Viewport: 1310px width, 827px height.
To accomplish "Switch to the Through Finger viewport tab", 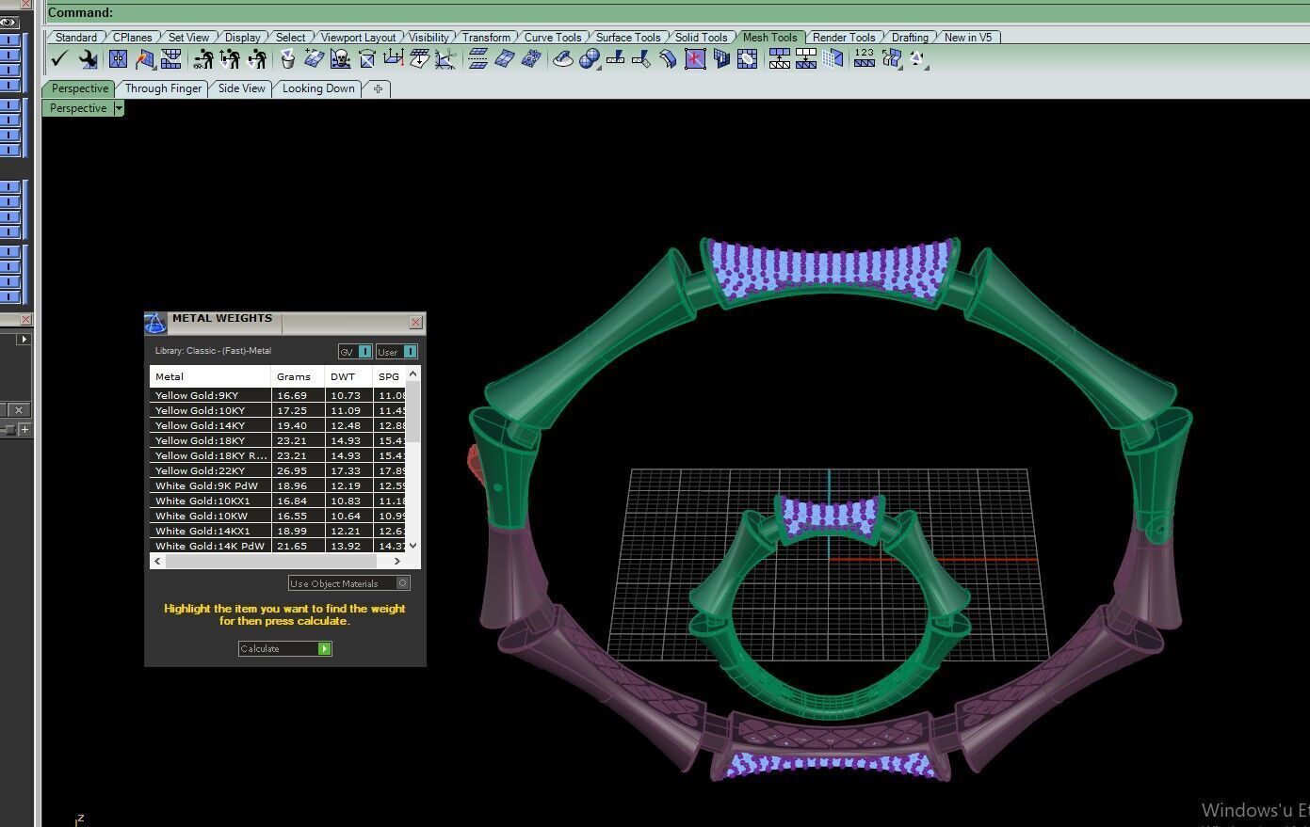I will [163, 88].
